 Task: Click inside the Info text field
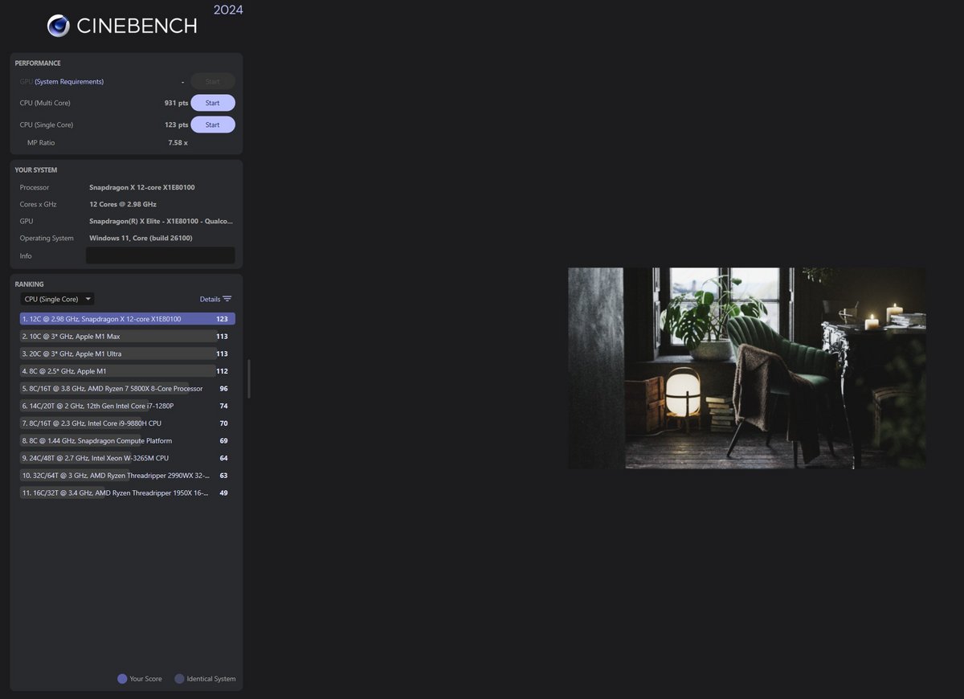click(x=161, y=255)
